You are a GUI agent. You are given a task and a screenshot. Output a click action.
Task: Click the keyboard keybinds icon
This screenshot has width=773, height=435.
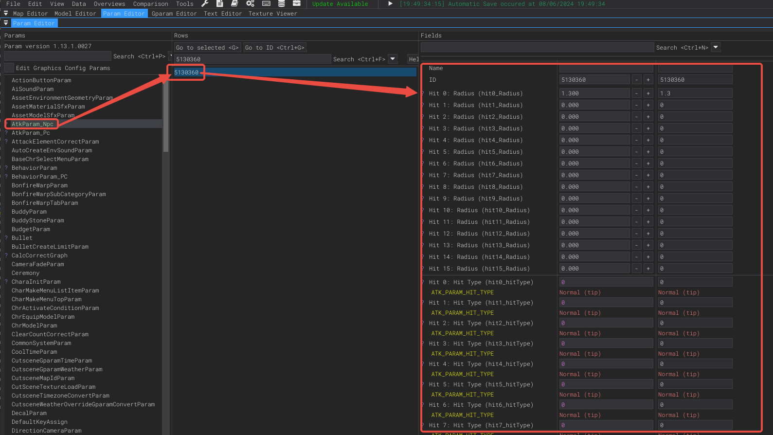point(266,3)
